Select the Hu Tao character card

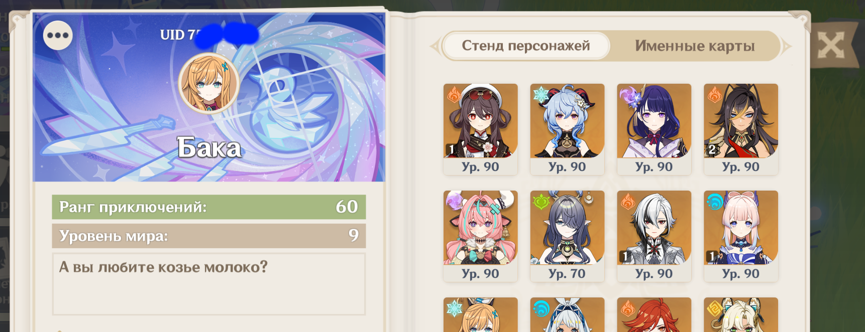tap(480, 129)
